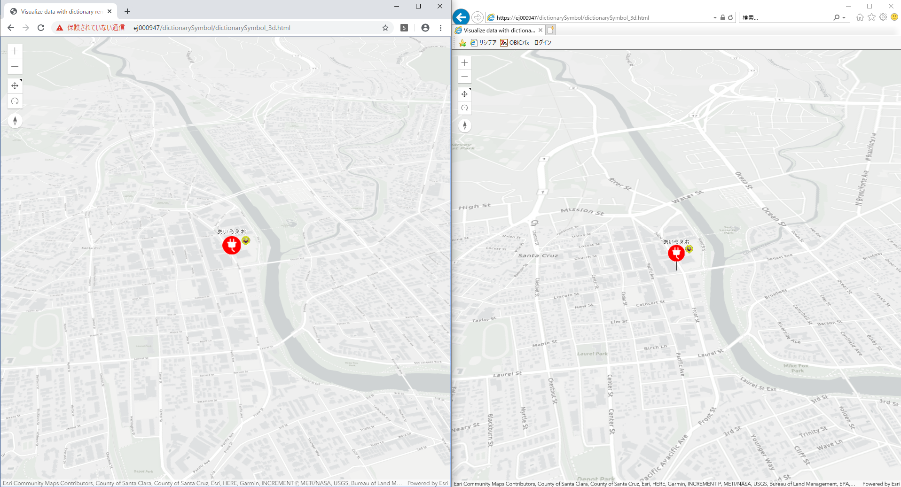Screen dimensions: 901x487
Task: Go forward in Internet Explorer
Action: point(478,17)
